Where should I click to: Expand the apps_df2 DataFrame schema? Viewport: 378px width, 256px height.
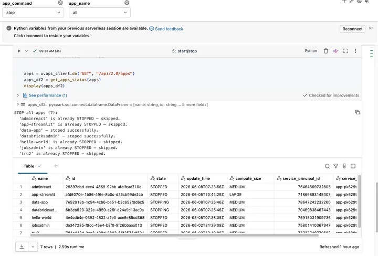coord(18,104)
